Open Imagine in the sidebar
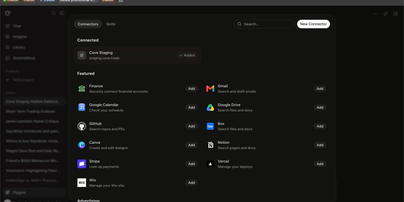Image resolution: width=404 pixels, height=202 pixels. pos(20,37)
